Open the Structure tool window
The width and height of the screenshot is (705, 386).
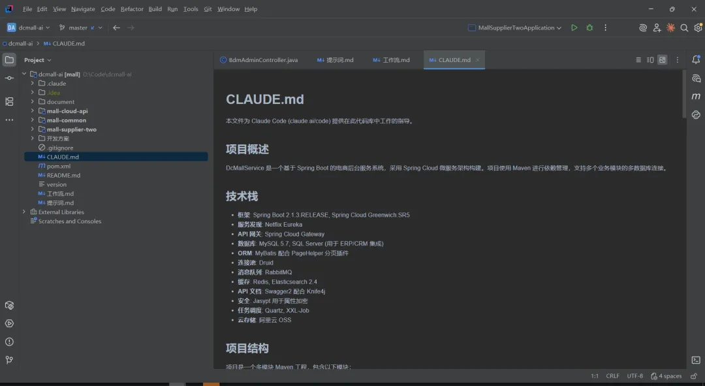point(9,102)
